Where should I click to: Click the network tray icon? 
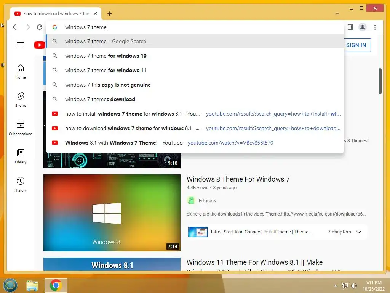[x=345, y=285]
